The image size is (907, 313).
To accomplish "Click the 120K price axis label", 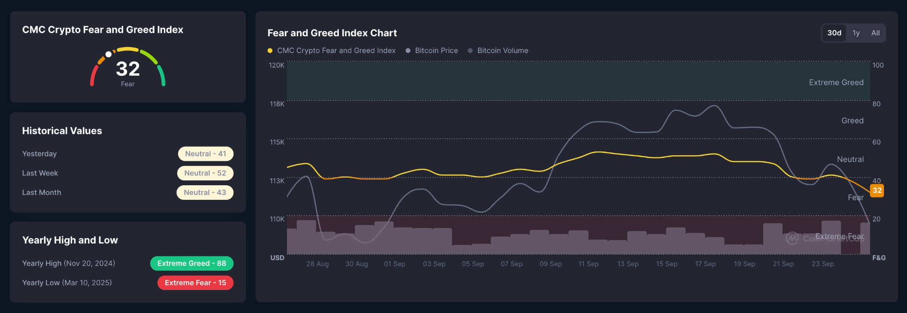I will point(277,65).
